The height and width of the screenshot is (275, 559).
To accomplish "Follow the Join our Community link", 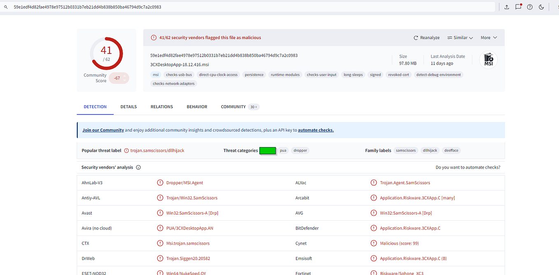I will click(x=103, y=130).
